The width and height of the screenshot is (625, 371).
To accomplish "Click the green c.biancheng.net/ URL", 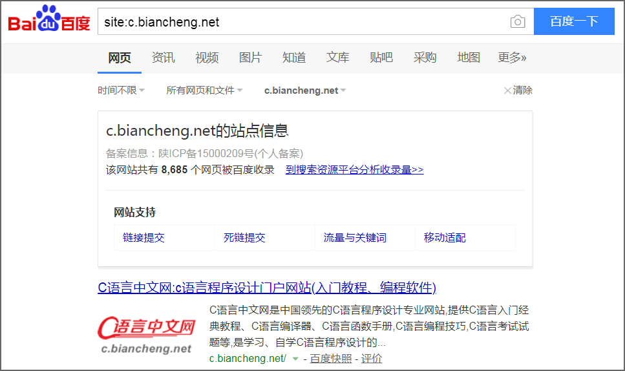I will tap(248, 359).
